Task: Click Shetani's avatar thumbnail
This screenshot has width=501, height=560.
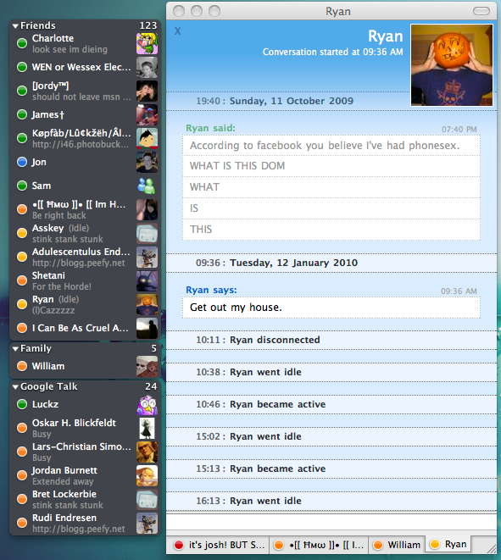Action: pyautogui.click(x=147, y=280)
